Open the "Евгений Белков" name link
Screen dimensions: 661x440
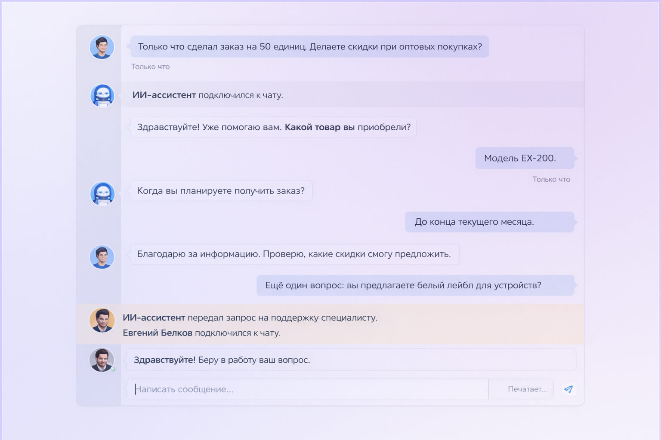tap(158, 333)
